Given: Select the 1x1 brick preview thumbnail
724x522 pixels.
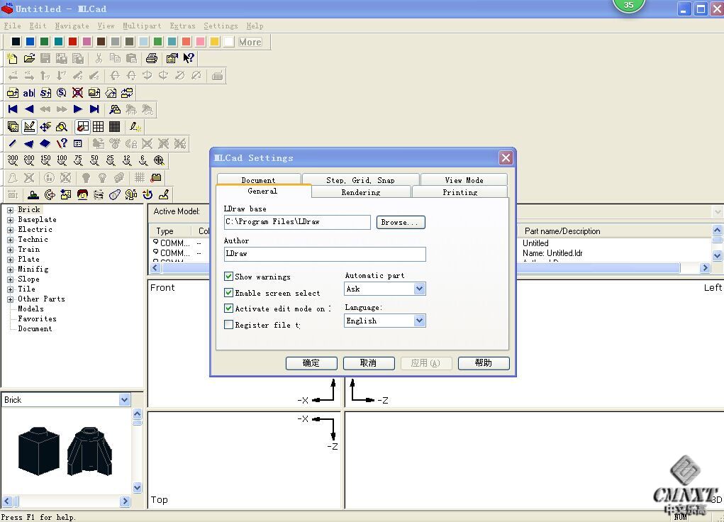Looking at the screenshot, I should click(39, 451).
